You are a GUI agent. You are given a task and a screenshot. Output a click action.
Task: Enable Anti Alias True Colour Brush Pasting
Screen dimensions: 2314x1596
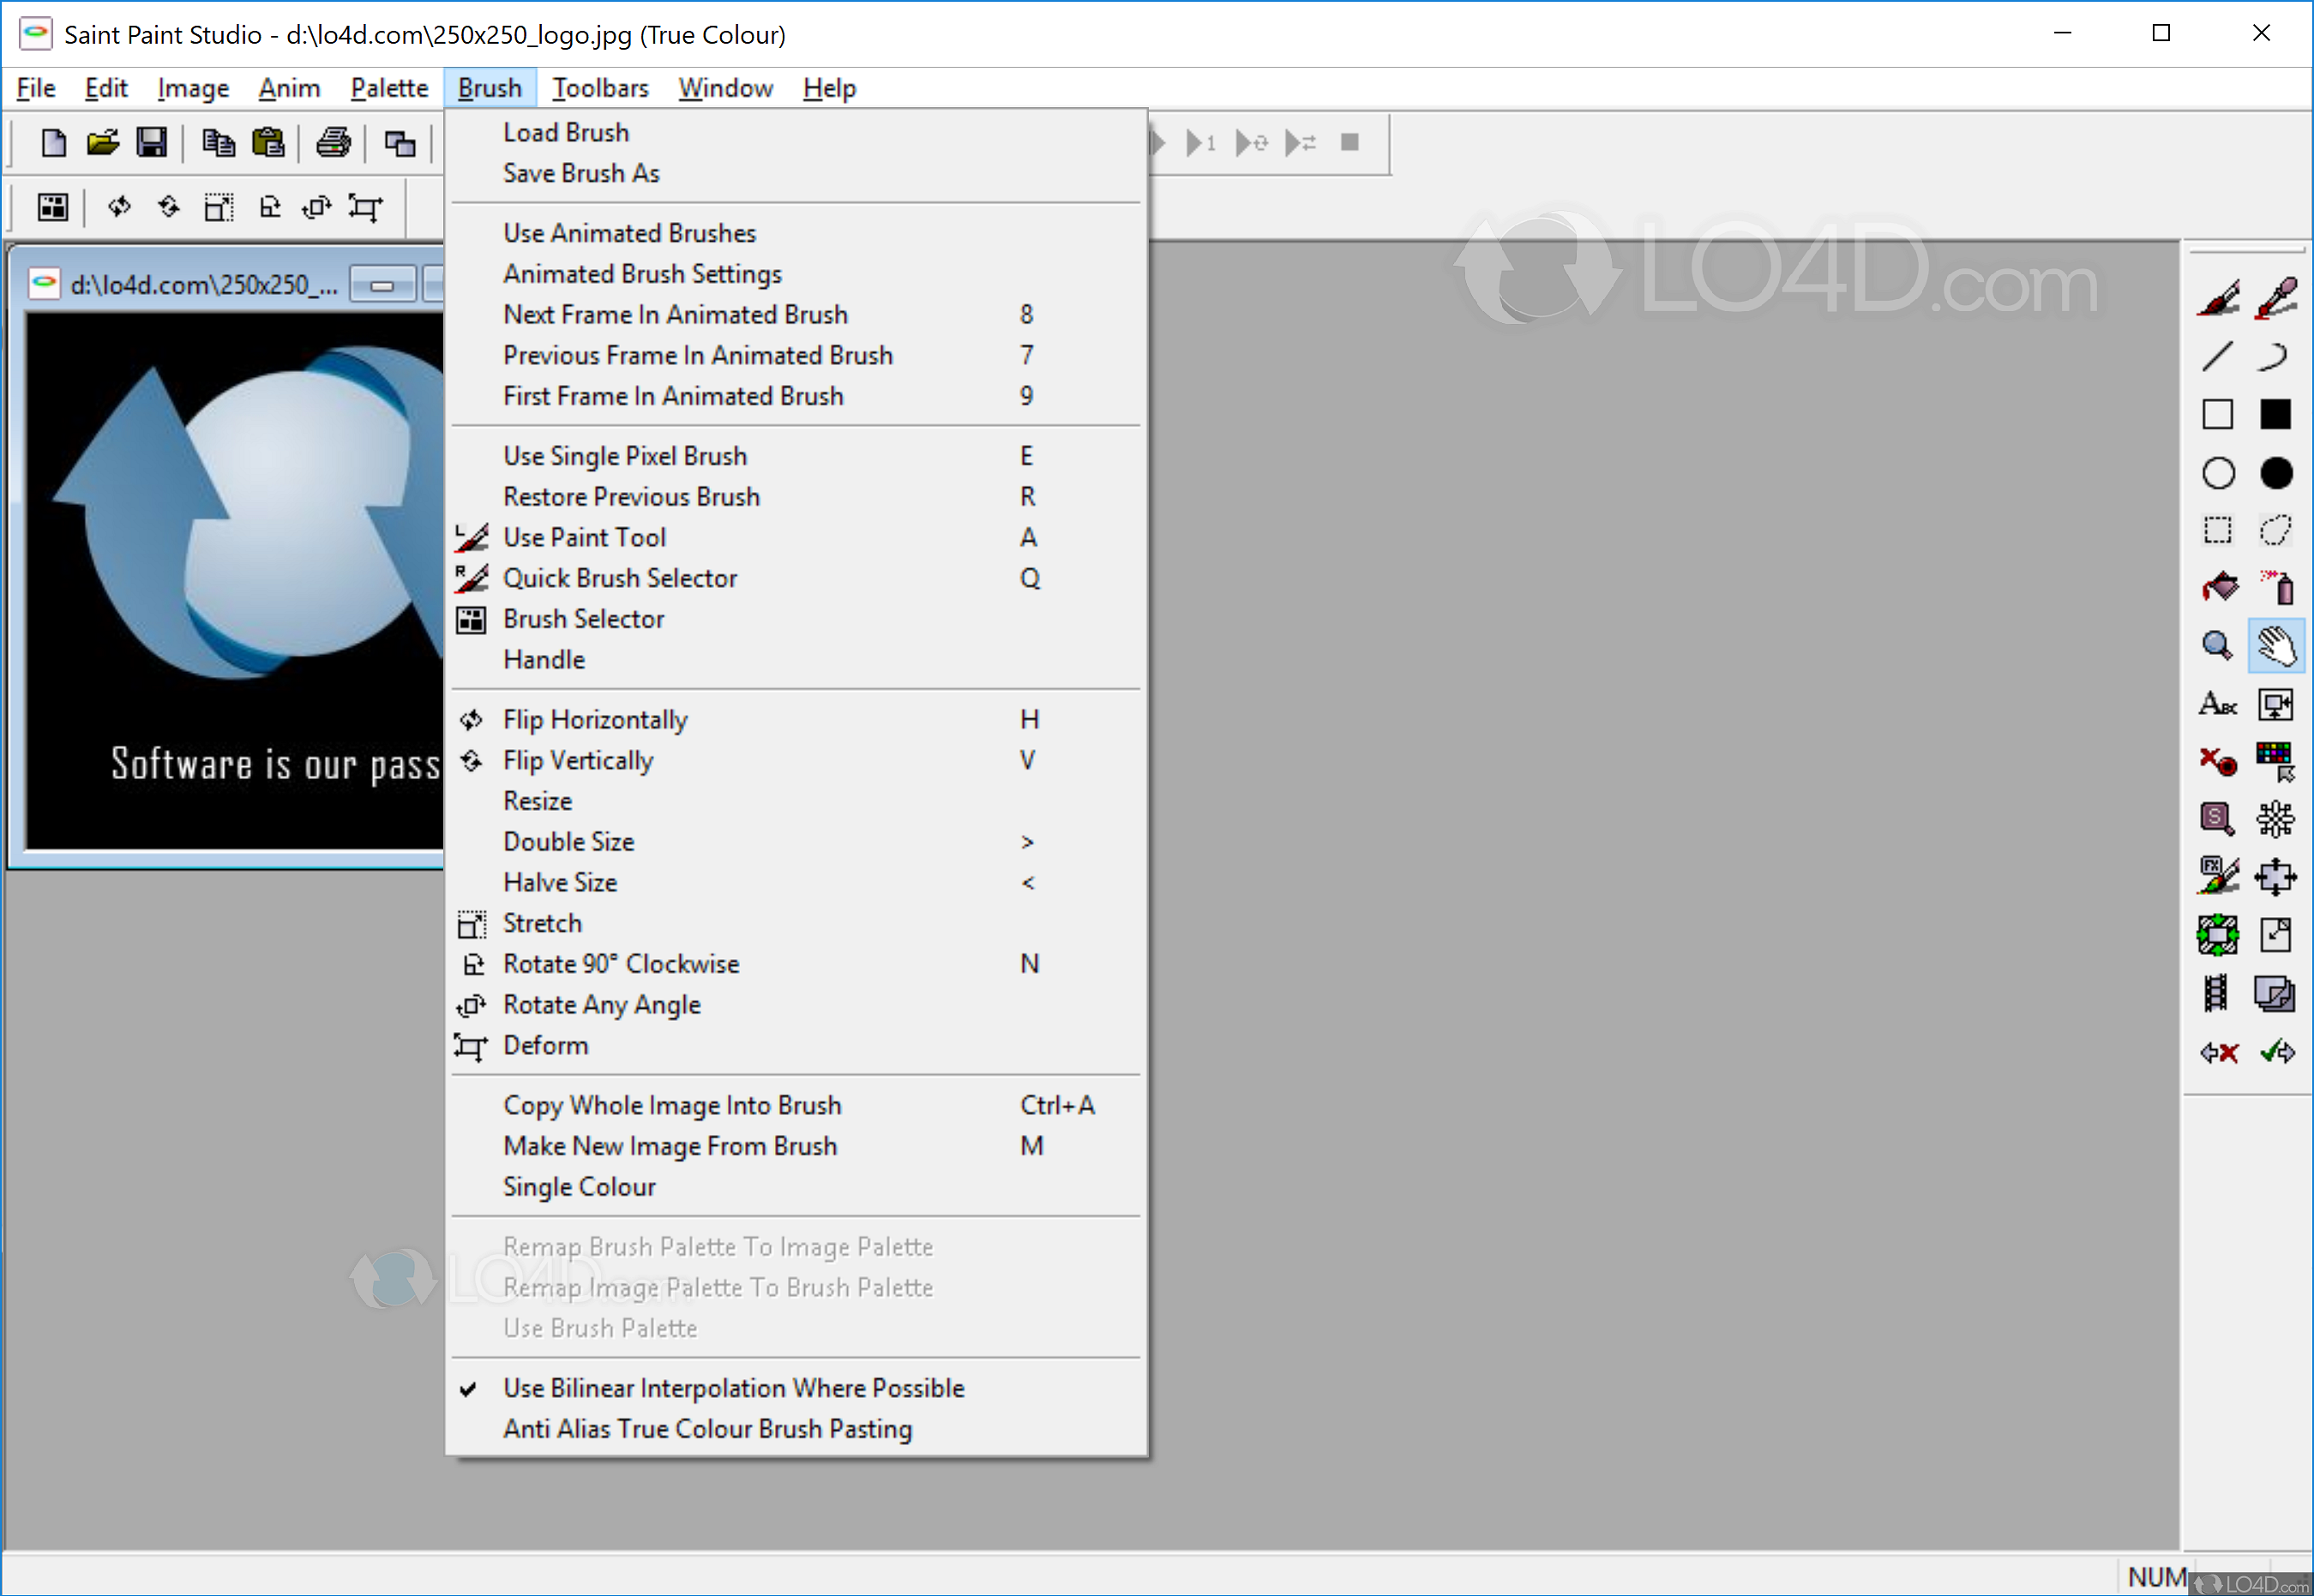(707, 1428)
